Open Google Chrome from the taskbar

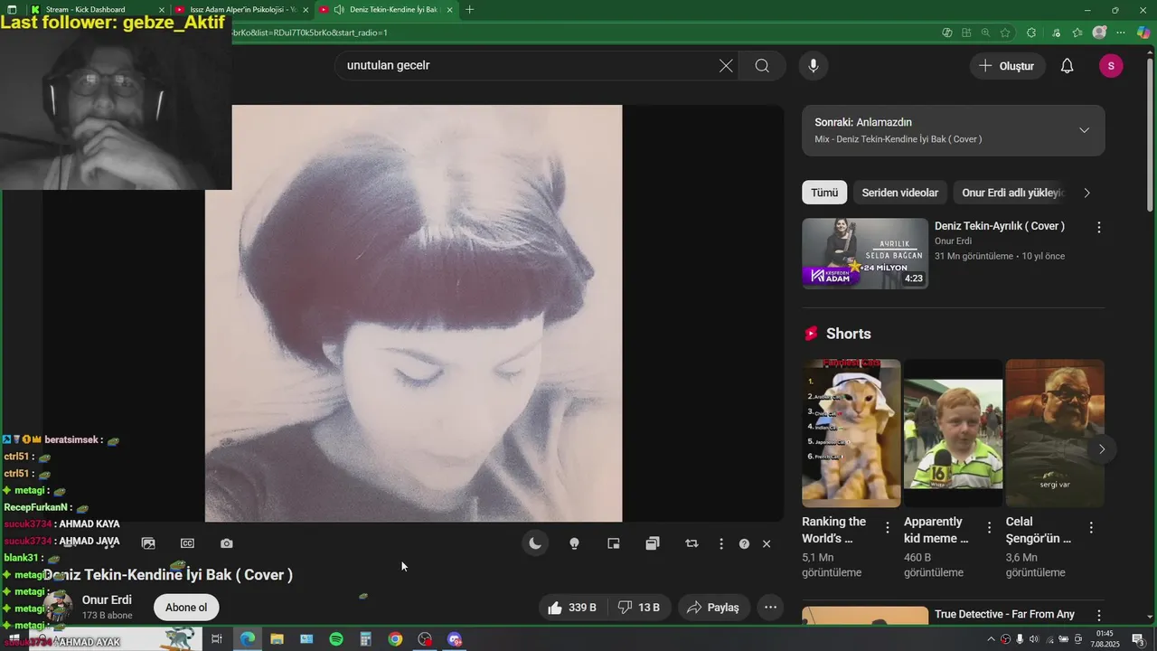395,639
